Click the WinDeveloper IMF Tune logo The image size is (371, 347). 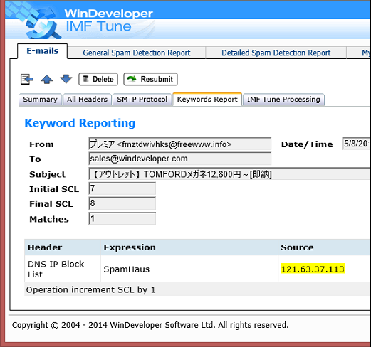pos(80,20)
